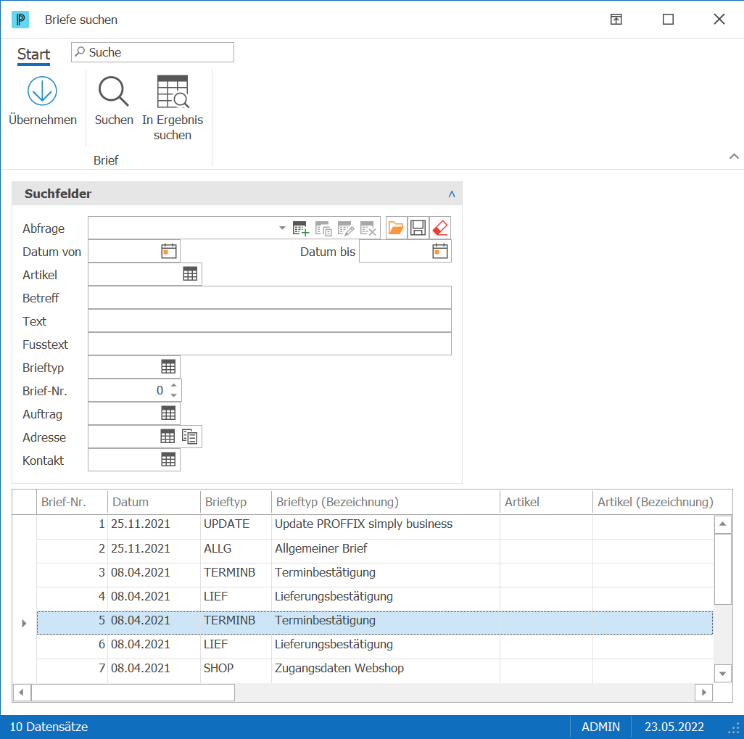Screen dimensions: 744x739
Task: Increase Brief-Nr. value with up arrow
Action: (x=173, y=385)
